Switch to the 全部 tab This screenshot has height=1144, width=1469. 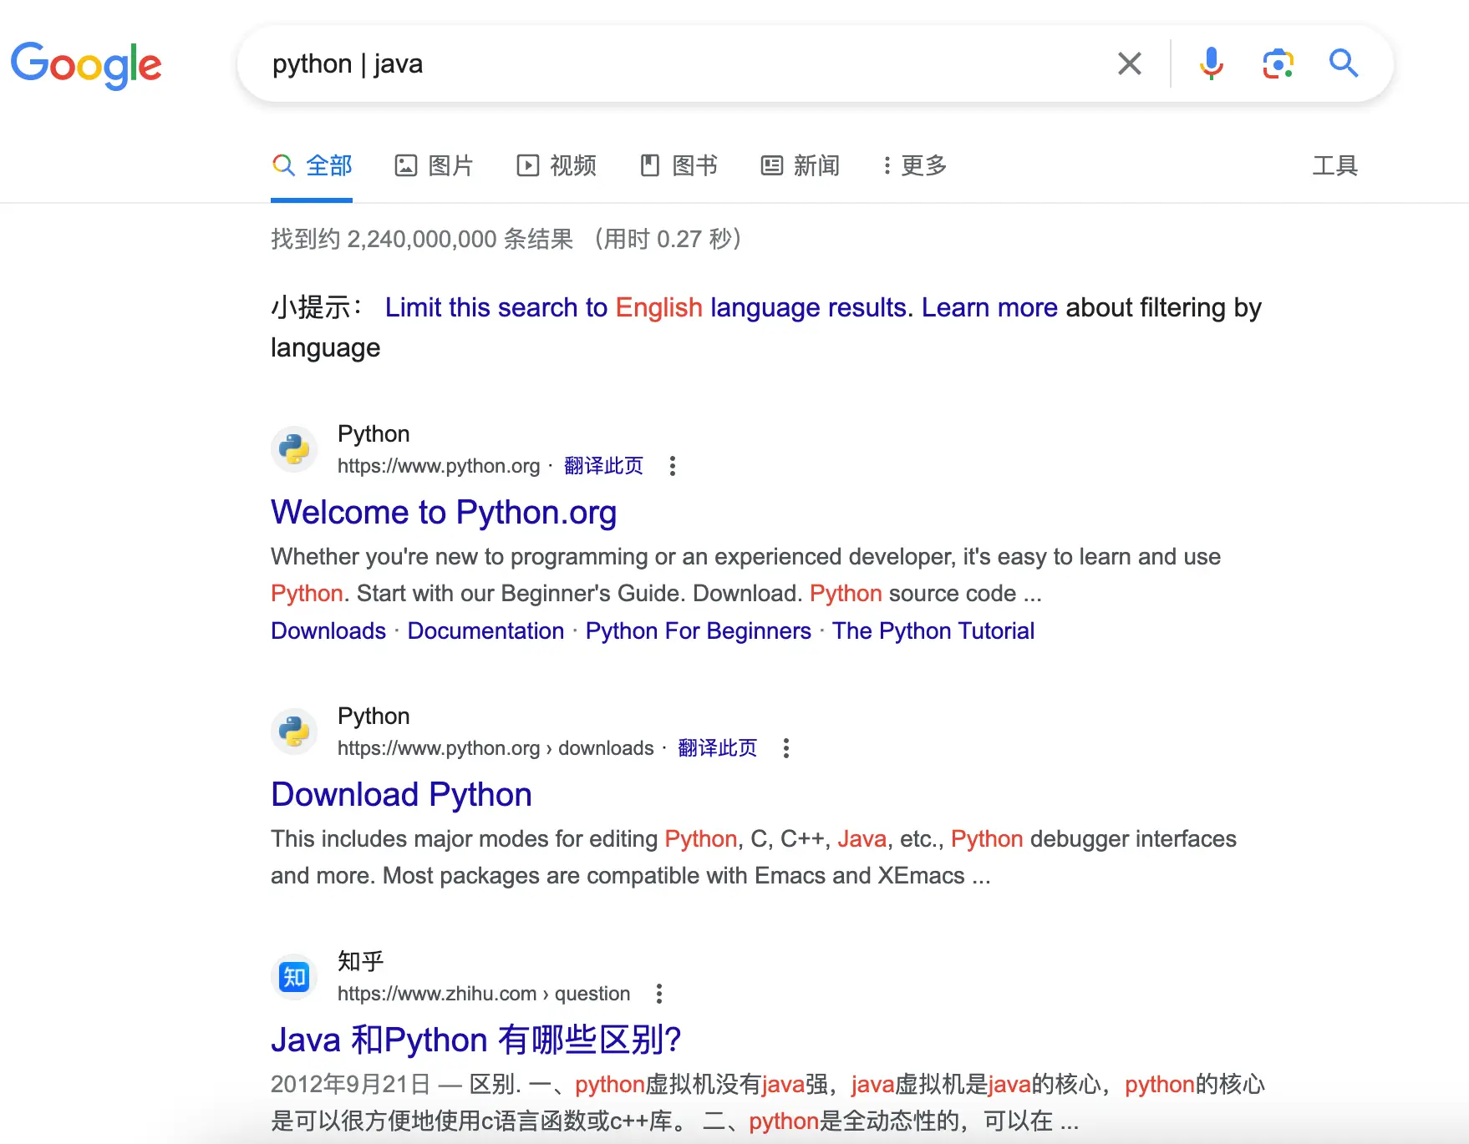point(311,165)
